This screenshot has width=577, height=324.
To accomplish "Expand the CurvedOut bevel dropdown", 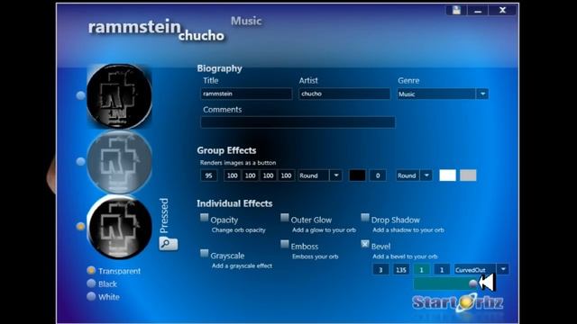I will click(503, 270).
